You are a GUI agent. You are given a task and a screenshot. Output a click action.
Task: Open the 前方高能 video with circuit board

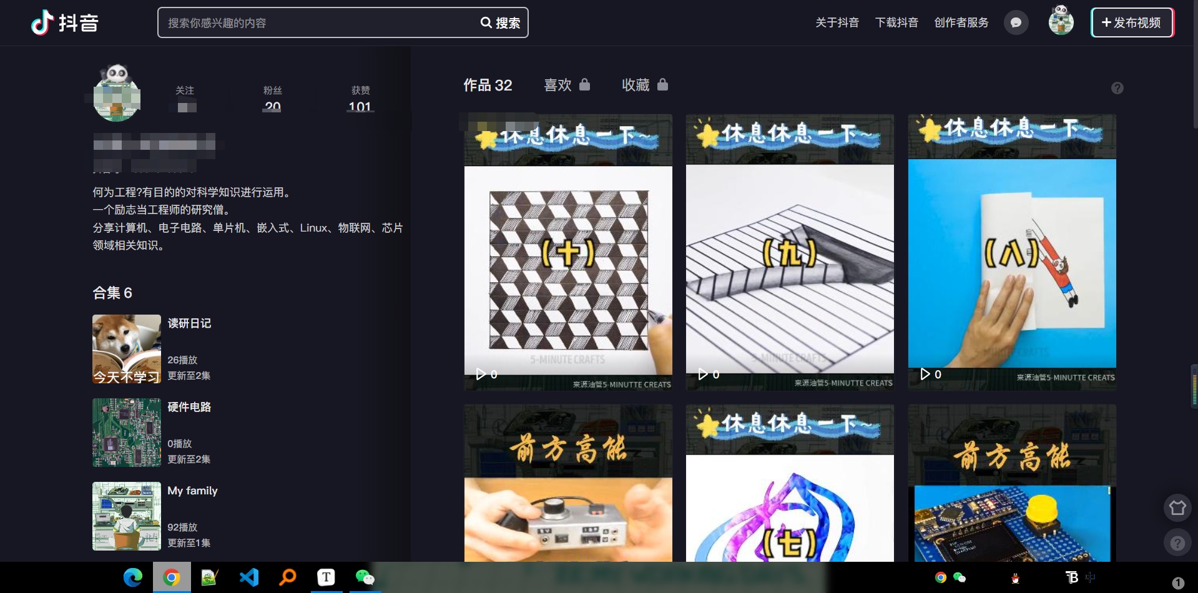point(1012,483)
